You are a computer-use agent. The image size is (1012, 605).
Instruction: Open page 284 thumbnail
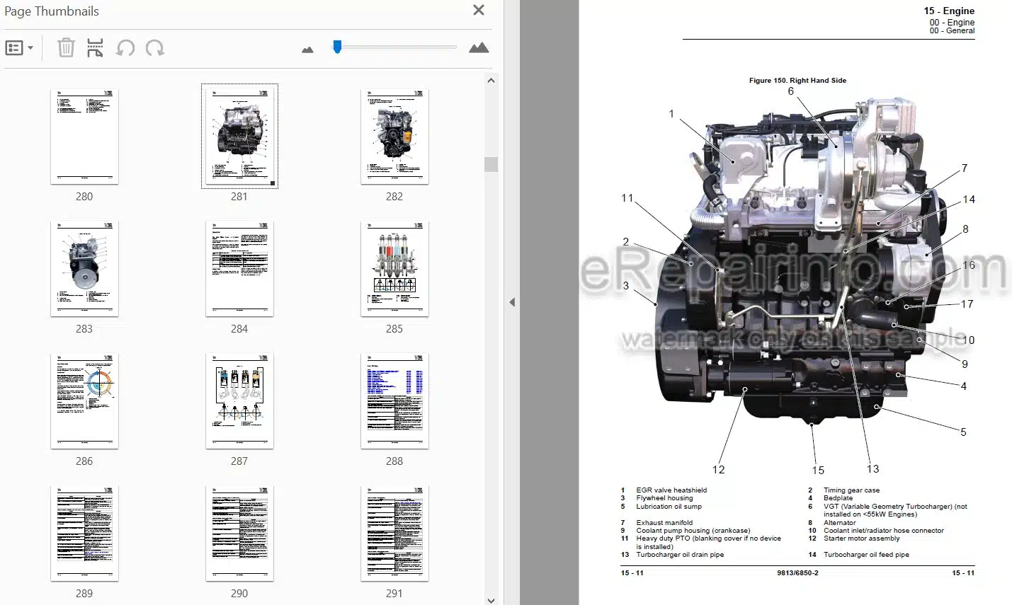(239, 268)
